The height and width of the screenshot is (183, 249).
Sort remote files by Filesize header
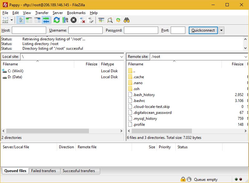[x=233, y=64]
